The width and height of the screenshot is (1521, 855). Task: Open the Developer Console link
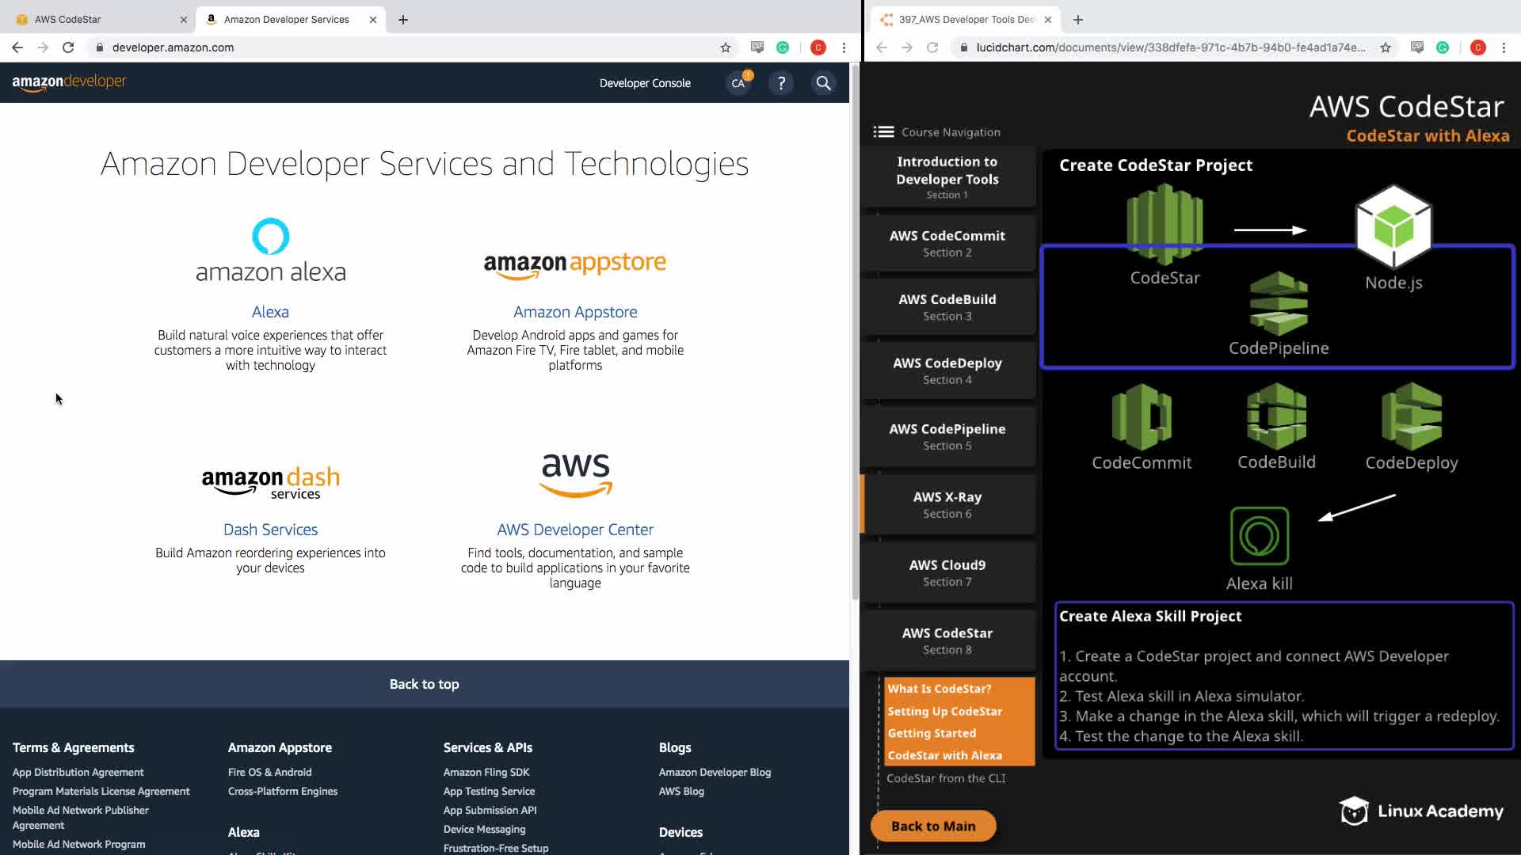coord(645,83)
